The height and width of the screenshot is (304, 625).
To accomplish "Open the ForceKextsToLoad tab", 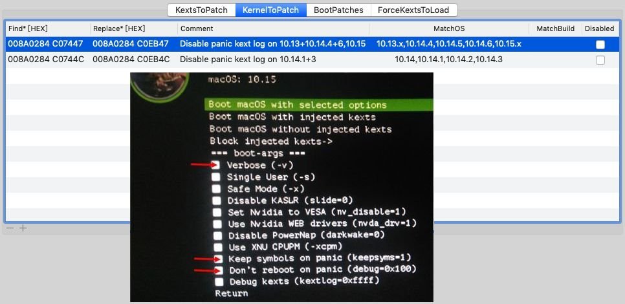I will pyautogui.click(x=413, y=10).
